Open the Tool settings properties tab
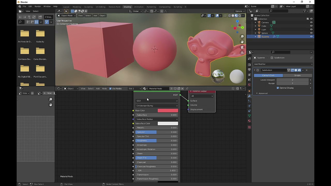The height and width of the screenshot is (186, 331). click(249, 58)
